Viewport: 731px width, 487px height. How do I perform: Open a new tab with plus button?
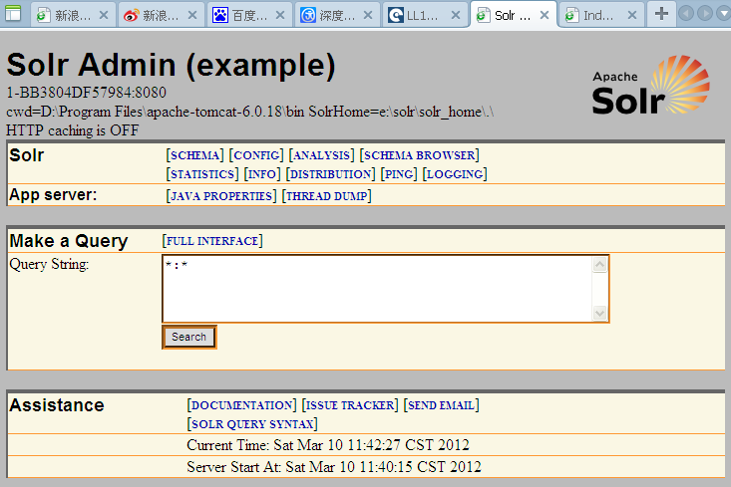tap(661, 14)
